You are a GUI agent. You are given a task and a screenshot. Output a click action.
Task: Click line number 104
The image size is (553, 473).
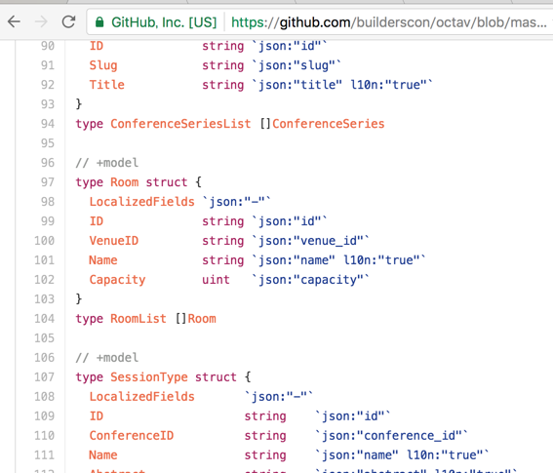(45, 319)
